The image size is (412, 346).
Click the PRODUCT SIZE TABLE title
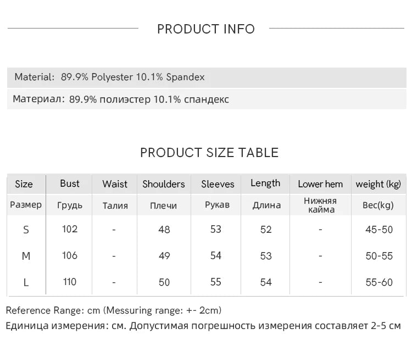coord(209,153)
